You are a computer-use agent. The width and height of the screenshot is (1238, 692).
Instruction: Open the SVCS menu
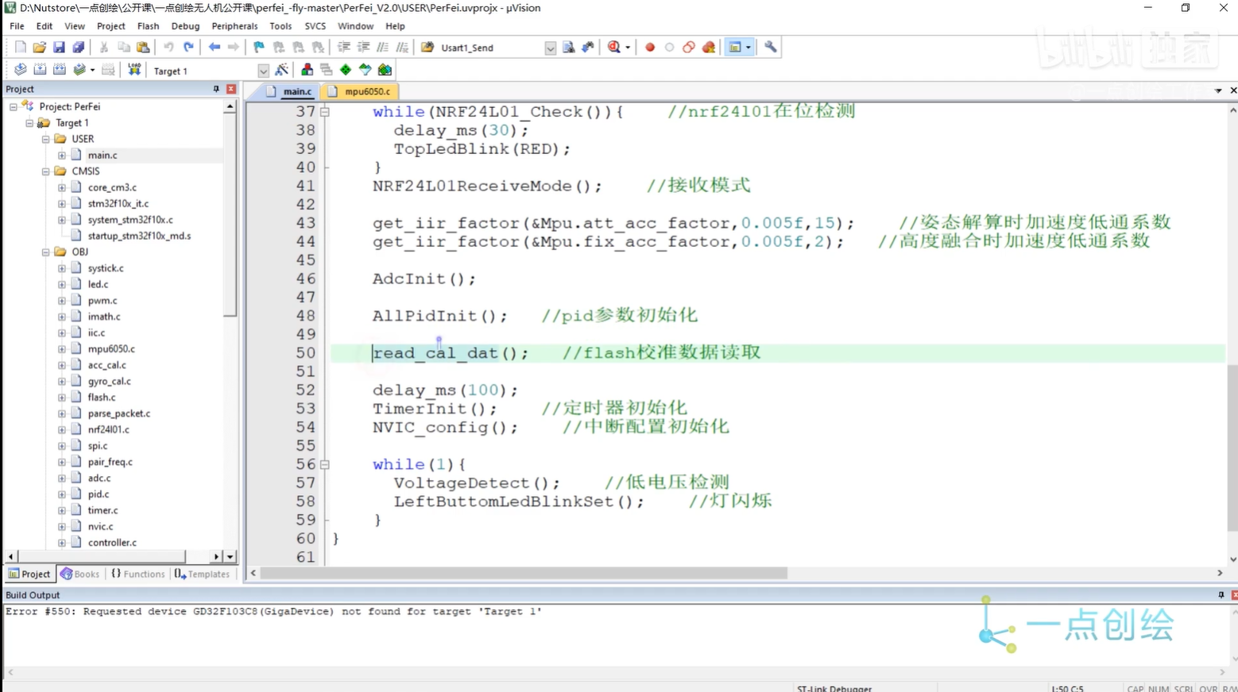[315, 26]
